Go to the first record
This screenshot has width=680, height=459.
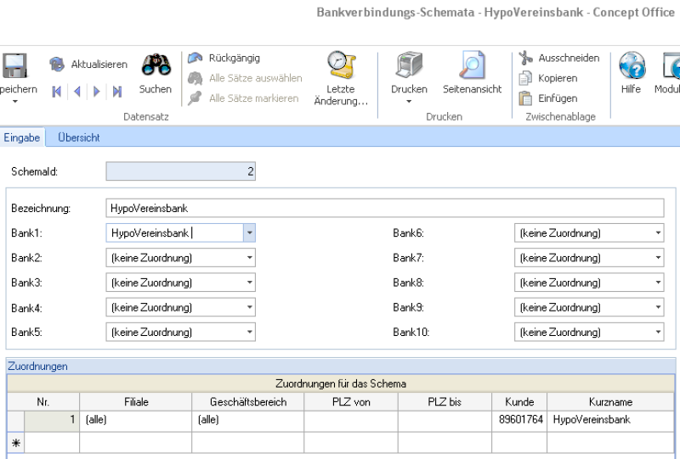(57, 92)
